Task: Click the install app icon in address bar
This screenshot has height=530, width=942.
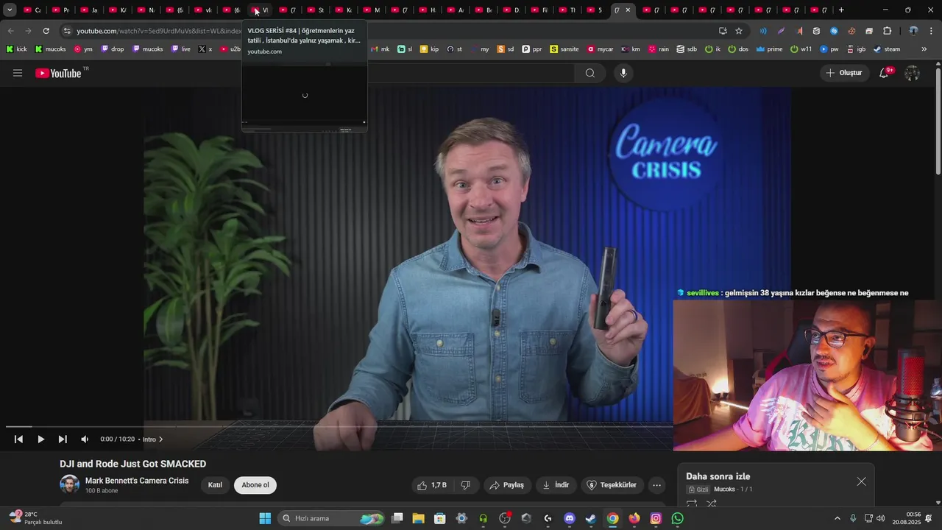Action: tap(723, 31)
